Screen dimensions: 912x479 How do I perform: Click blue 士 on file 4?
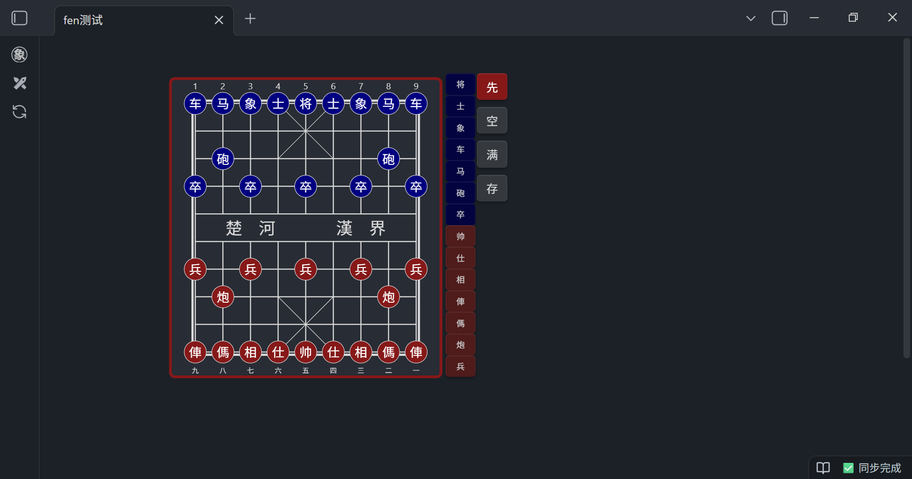[x=278, y=104]
